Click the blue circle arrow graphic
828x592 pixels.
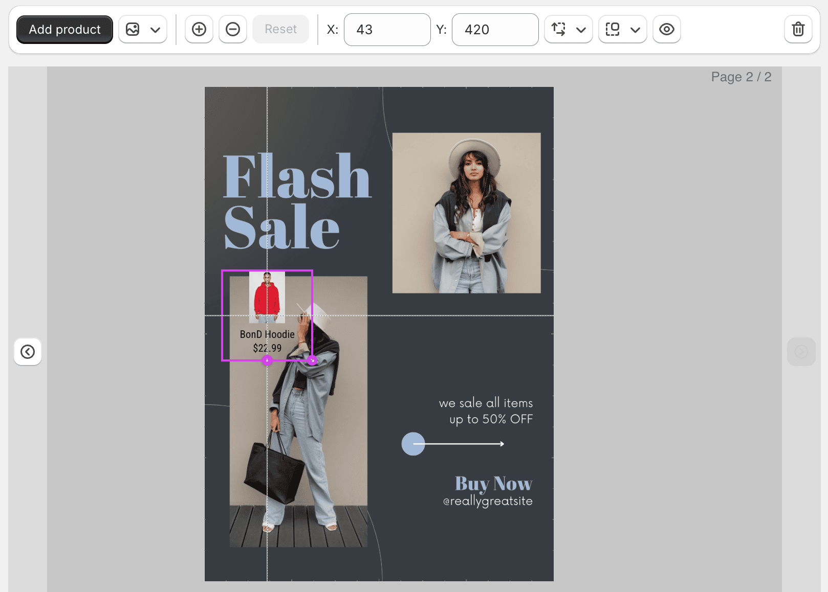pos(453,444)
